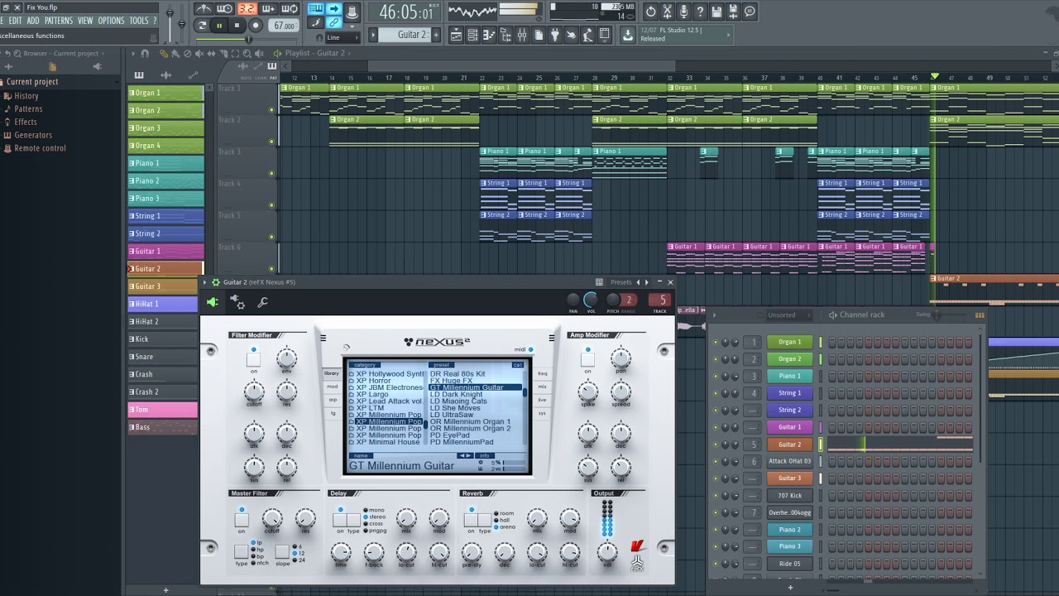Toggle the Master Filter on button
1059x596 pixels.
click(x=242, y=520)
